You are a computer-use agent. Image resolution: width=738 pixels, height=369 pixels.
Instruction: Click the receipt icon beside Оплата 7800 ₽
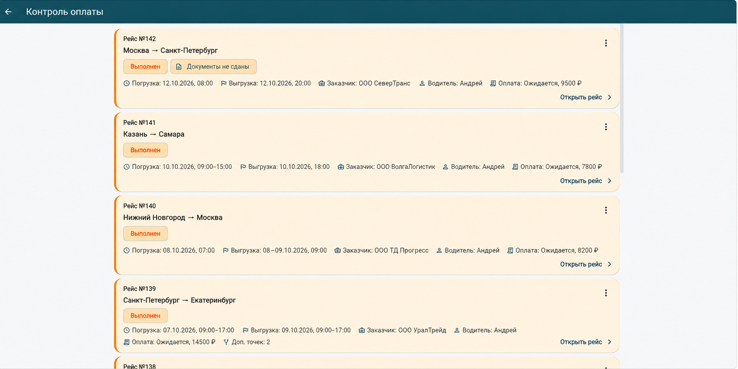515,167
